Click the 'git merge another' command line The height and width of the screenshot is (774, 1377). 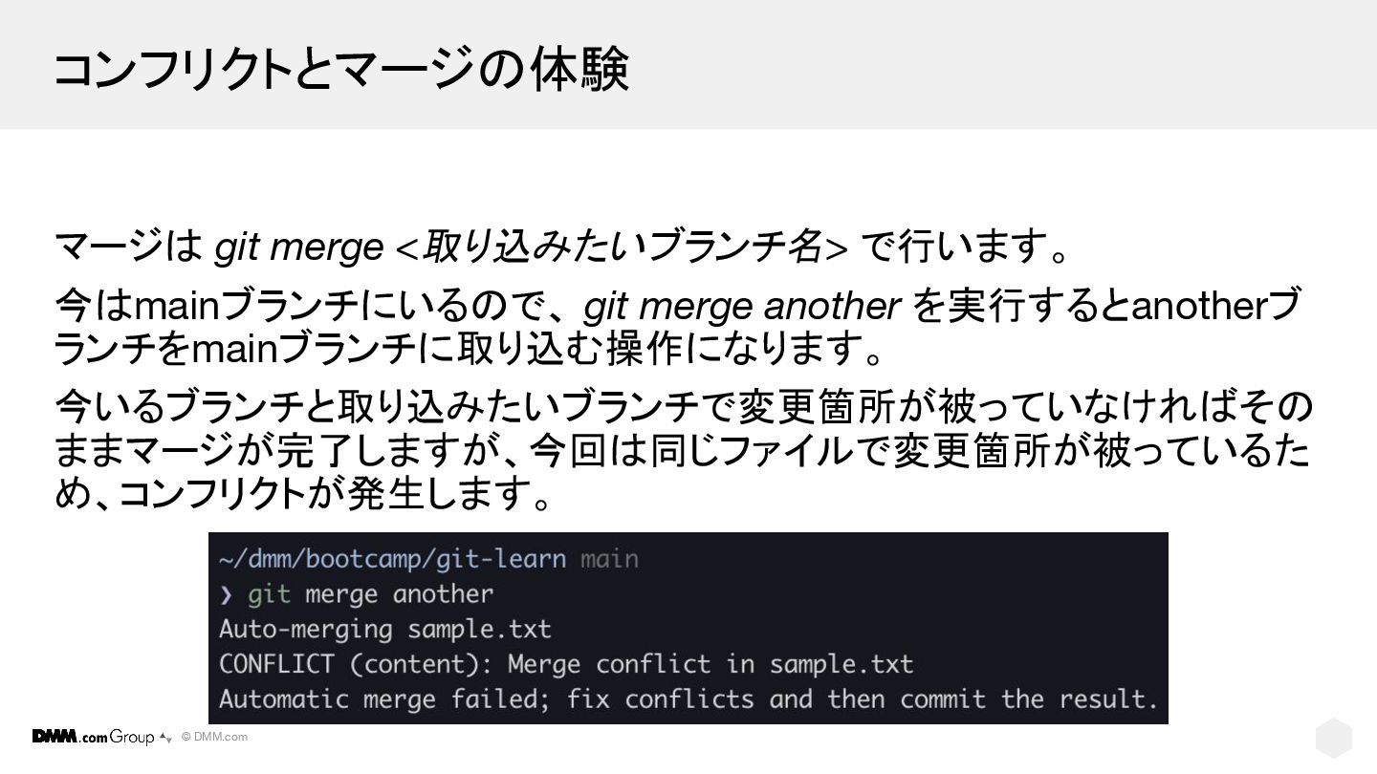pyautogui.click(x=370, y=594)
